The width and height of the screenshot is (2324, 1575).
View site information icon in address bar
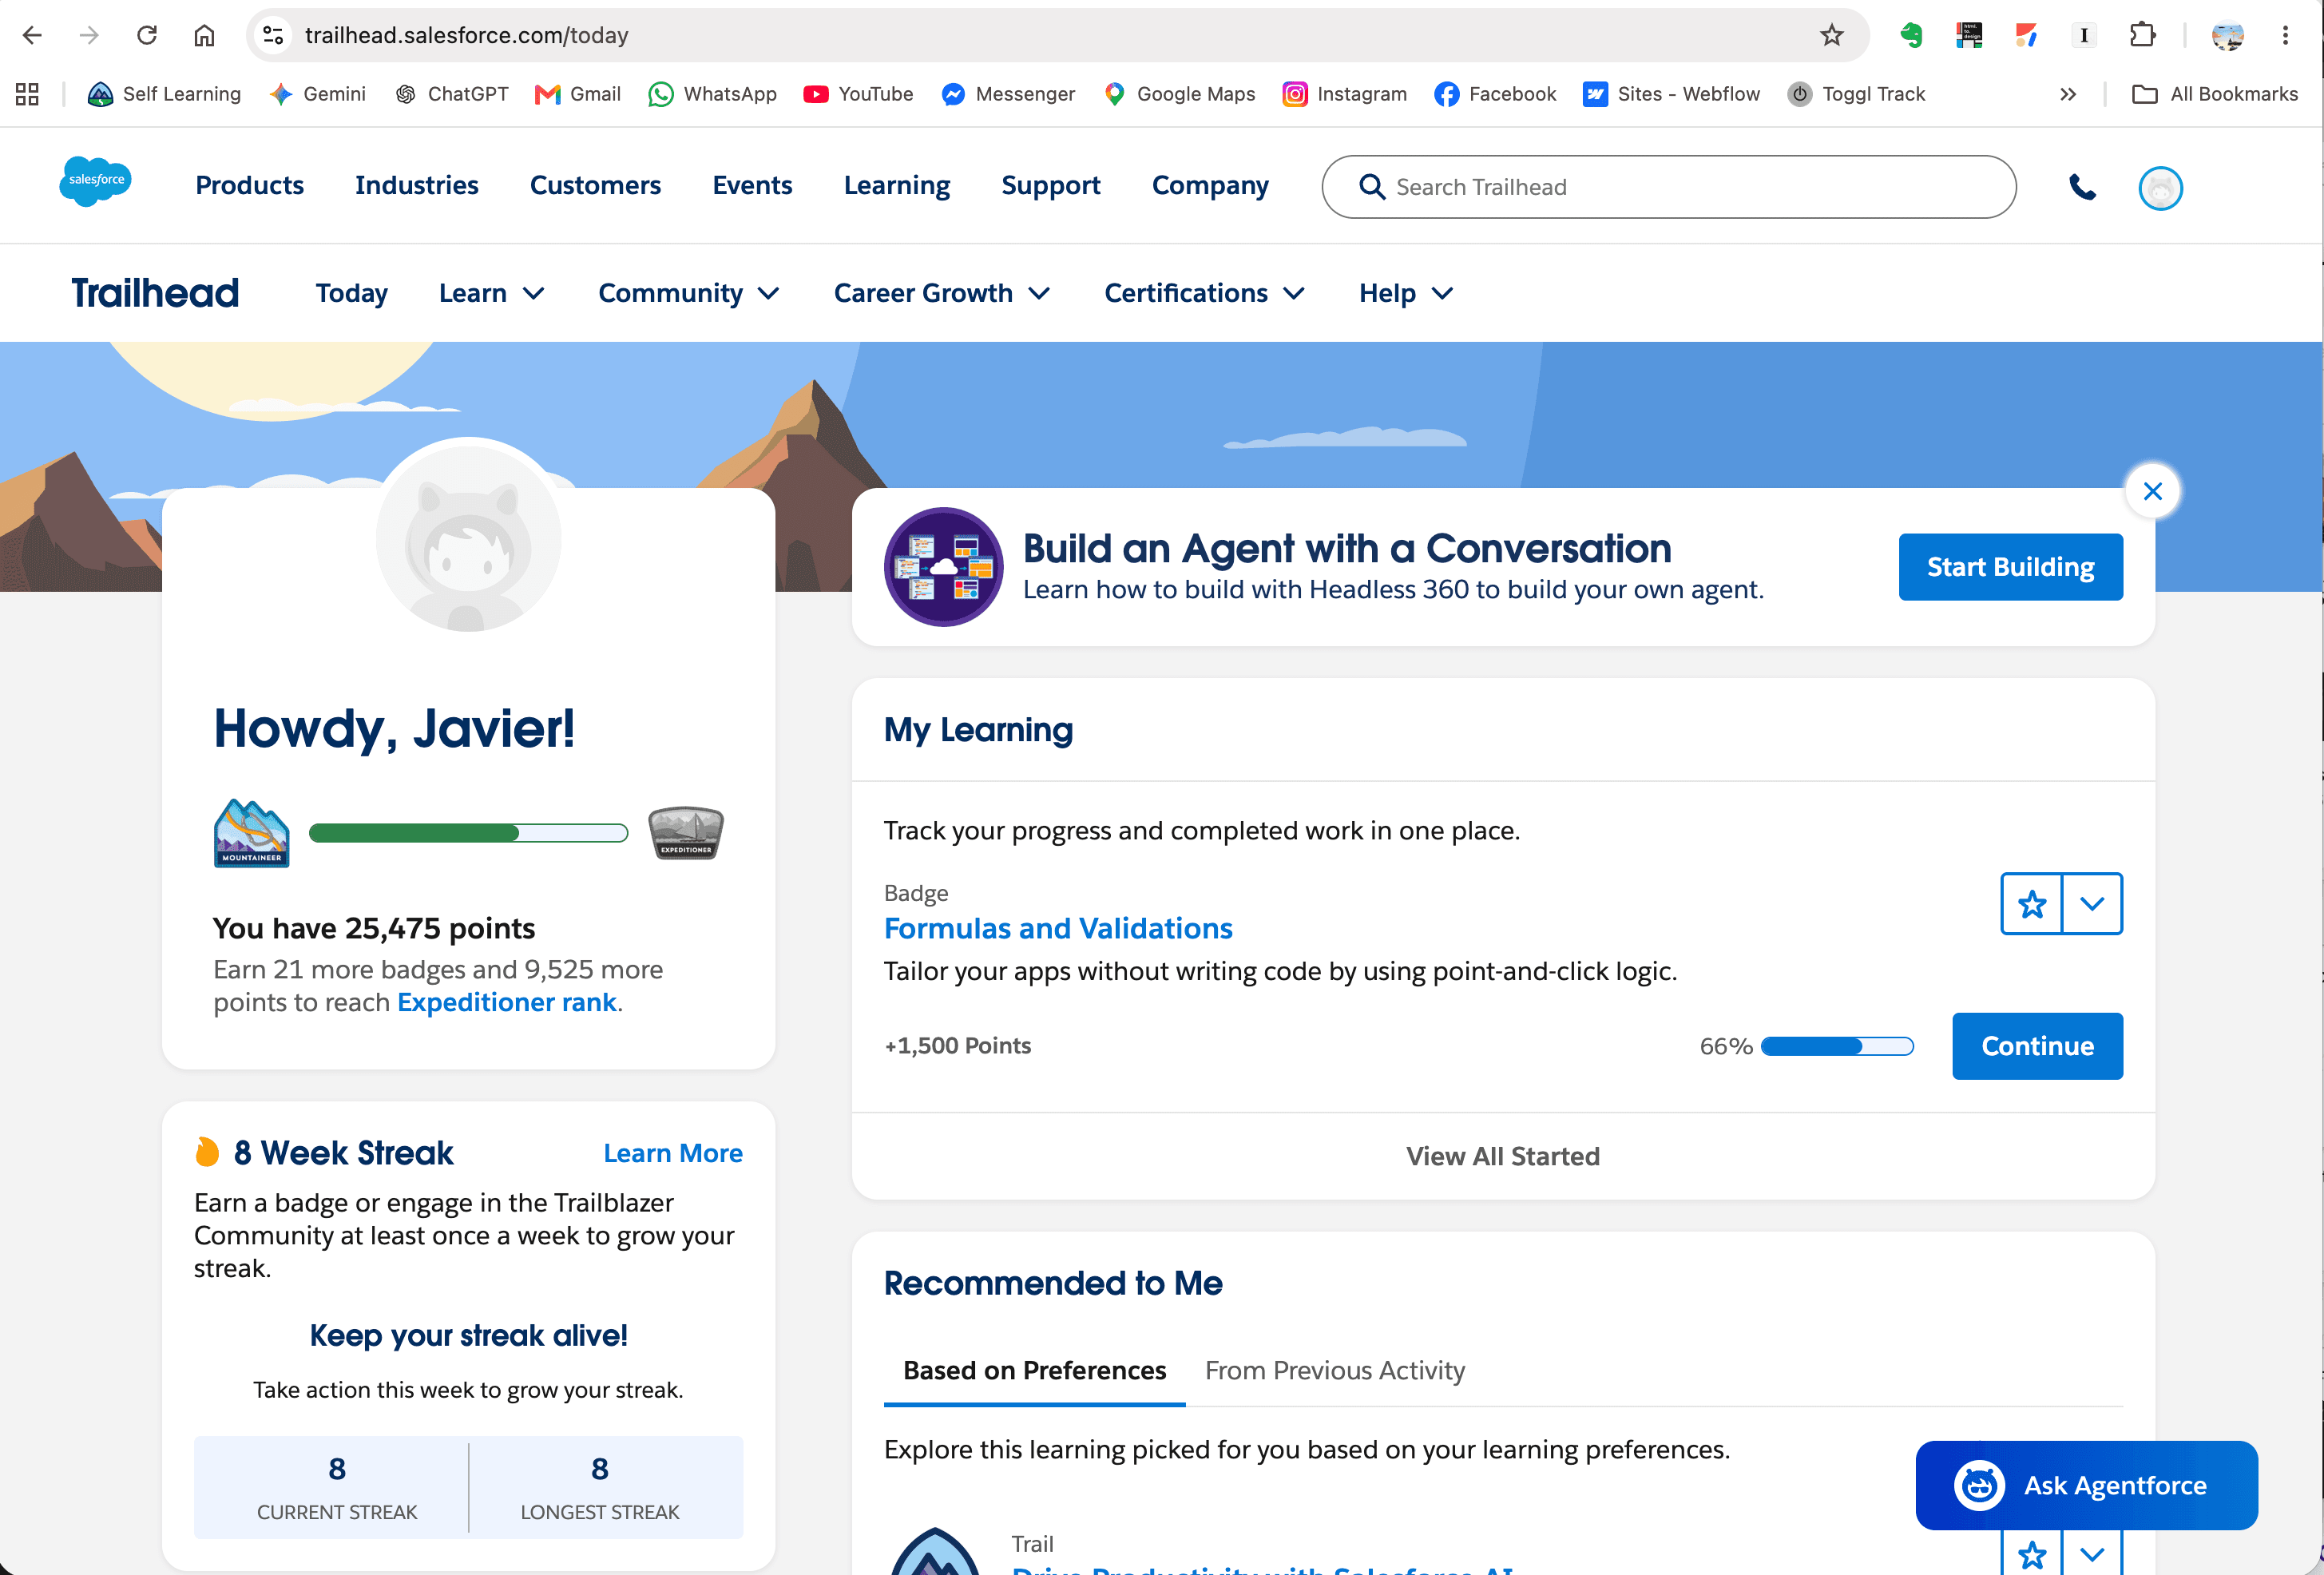pos(273,36)
